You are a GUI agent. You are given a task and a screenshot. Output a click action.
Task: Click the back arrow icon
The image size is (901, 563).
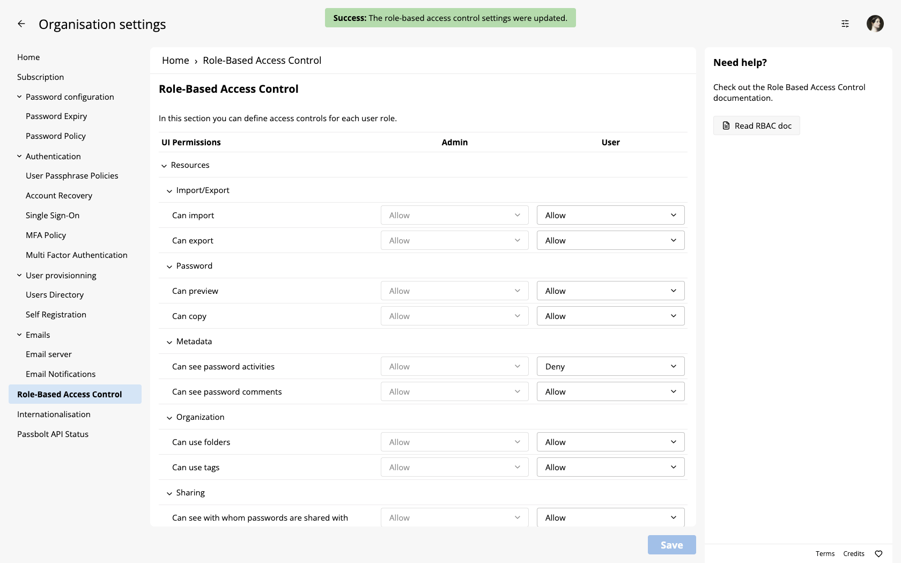pos(21,24)
